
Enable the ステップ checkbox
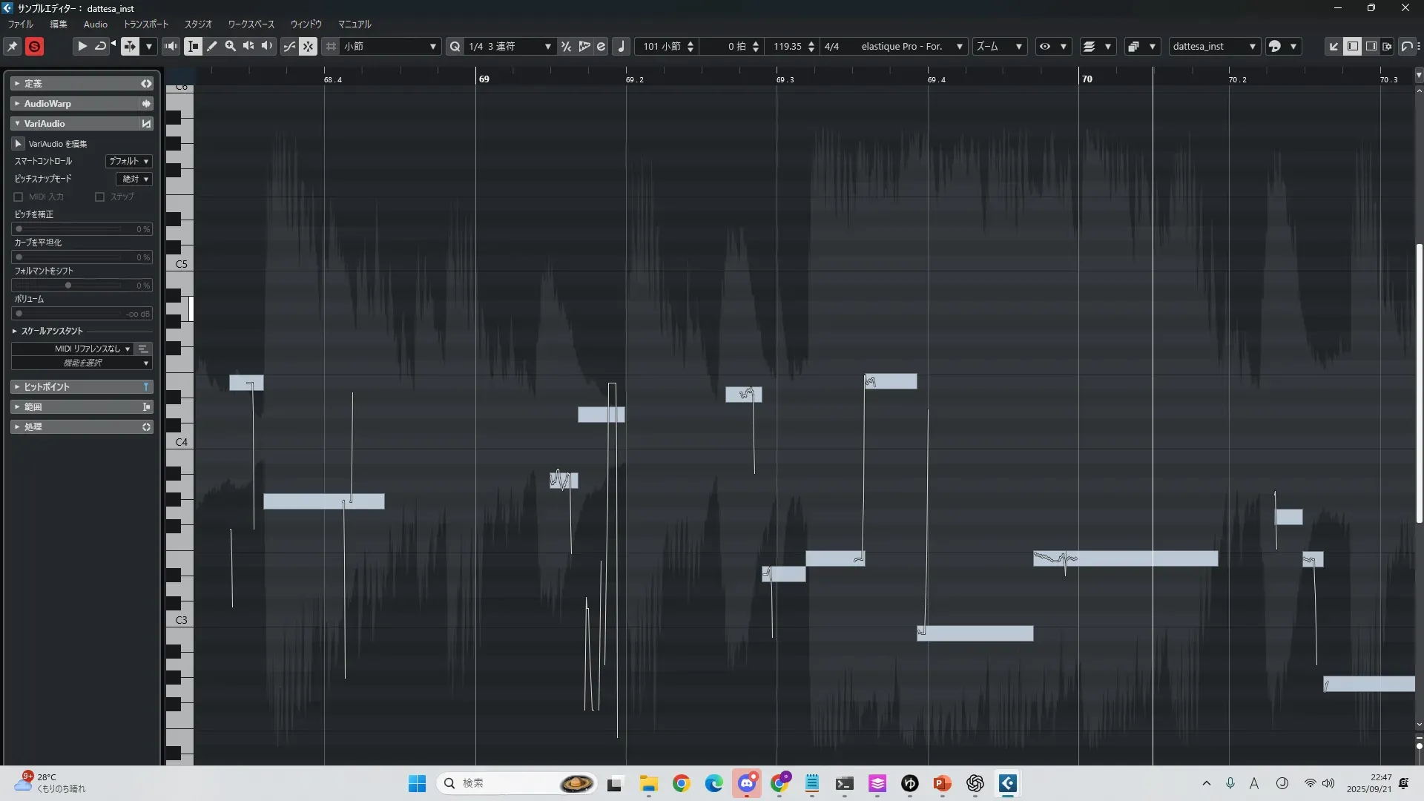click(x=99, y=197)
